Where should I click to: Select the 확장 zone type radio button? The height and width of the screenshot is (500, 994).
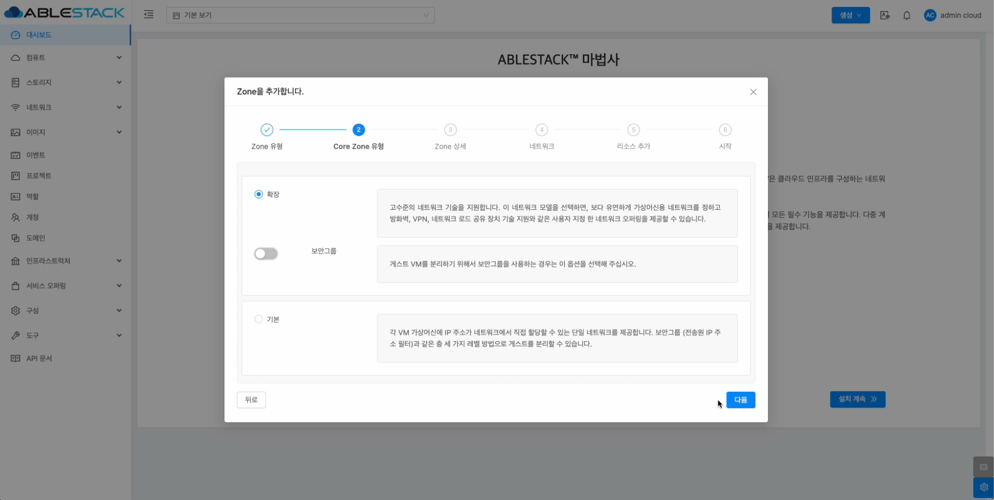point(258,194)
